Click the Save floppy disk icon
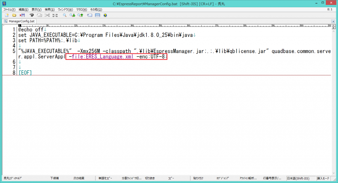This screenshot has width=338, height=183. pos(22,15)
